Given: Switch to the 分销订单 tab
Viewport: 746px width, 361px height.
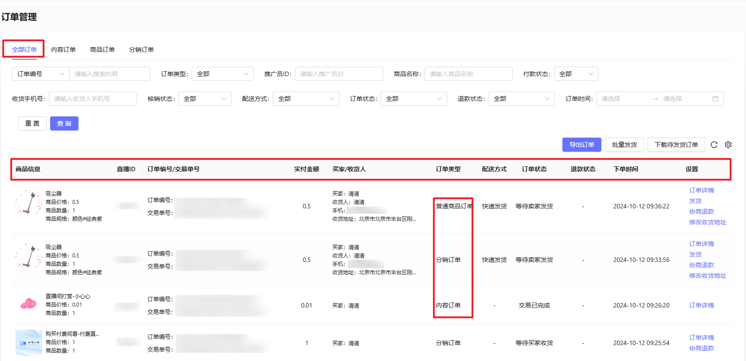Looking at the screenshot, I should 141,50.
